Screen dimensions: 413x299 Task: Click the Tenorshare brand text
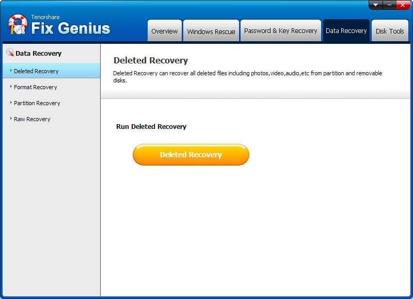tap(45, 17)
